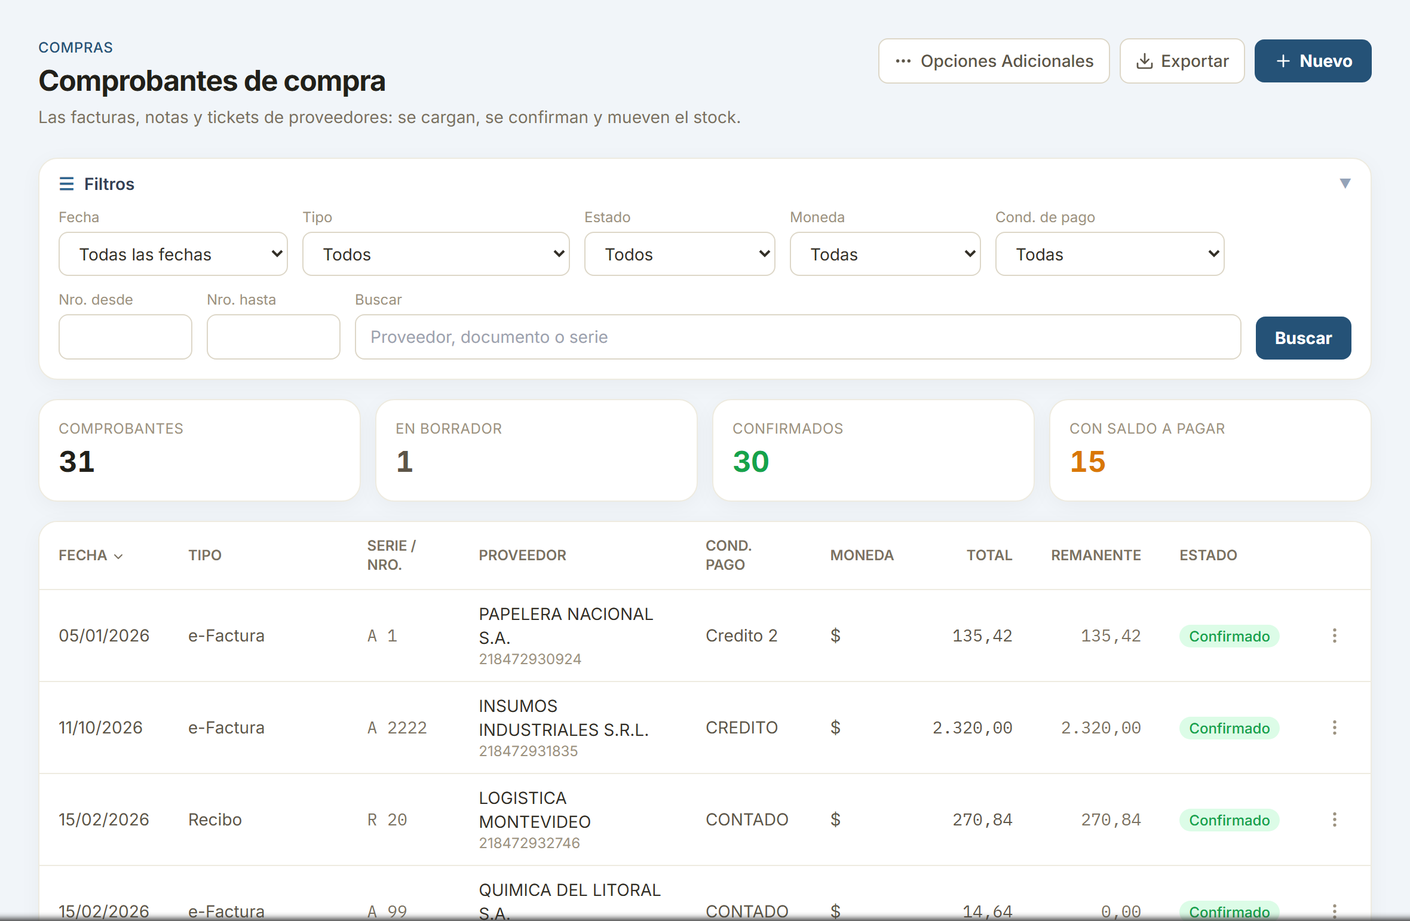Screen dimensions: 1410x921
Task: Open the Estado filter dropdown
Action: click(679, 254)
